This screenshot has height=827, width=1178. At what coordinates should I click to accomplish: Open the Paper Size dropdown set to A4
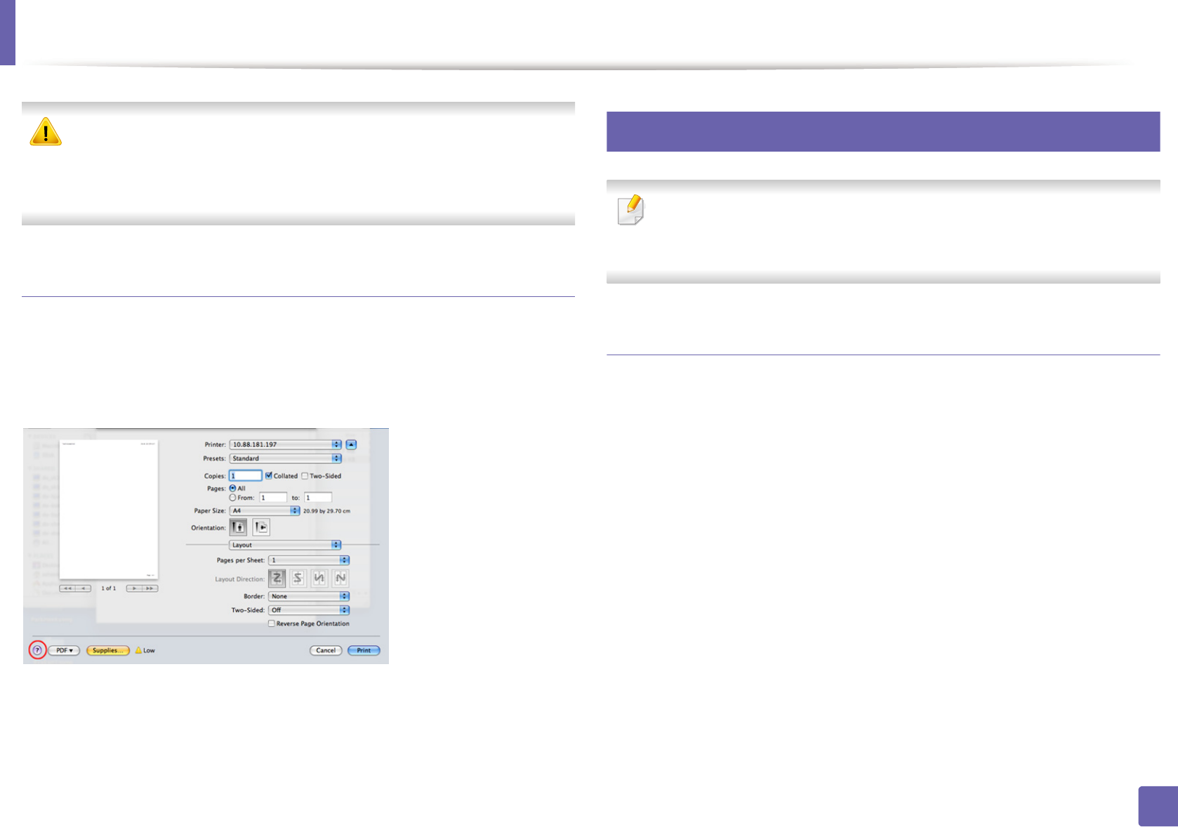(x=265, y=511)
